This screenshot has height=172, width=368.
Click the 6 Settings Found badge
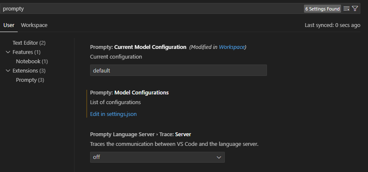point(323,9)
